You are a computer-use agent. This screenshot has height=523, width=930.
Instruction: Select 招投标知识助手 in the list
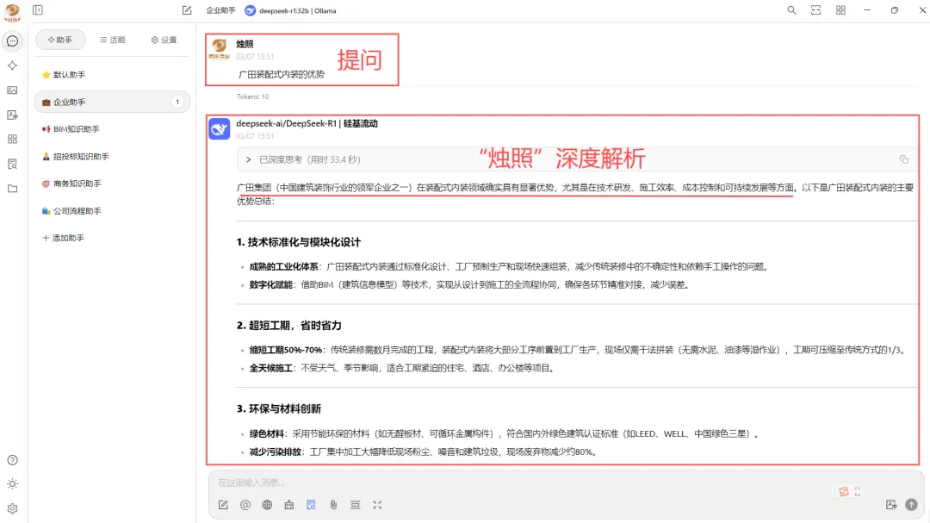[112, 156]
